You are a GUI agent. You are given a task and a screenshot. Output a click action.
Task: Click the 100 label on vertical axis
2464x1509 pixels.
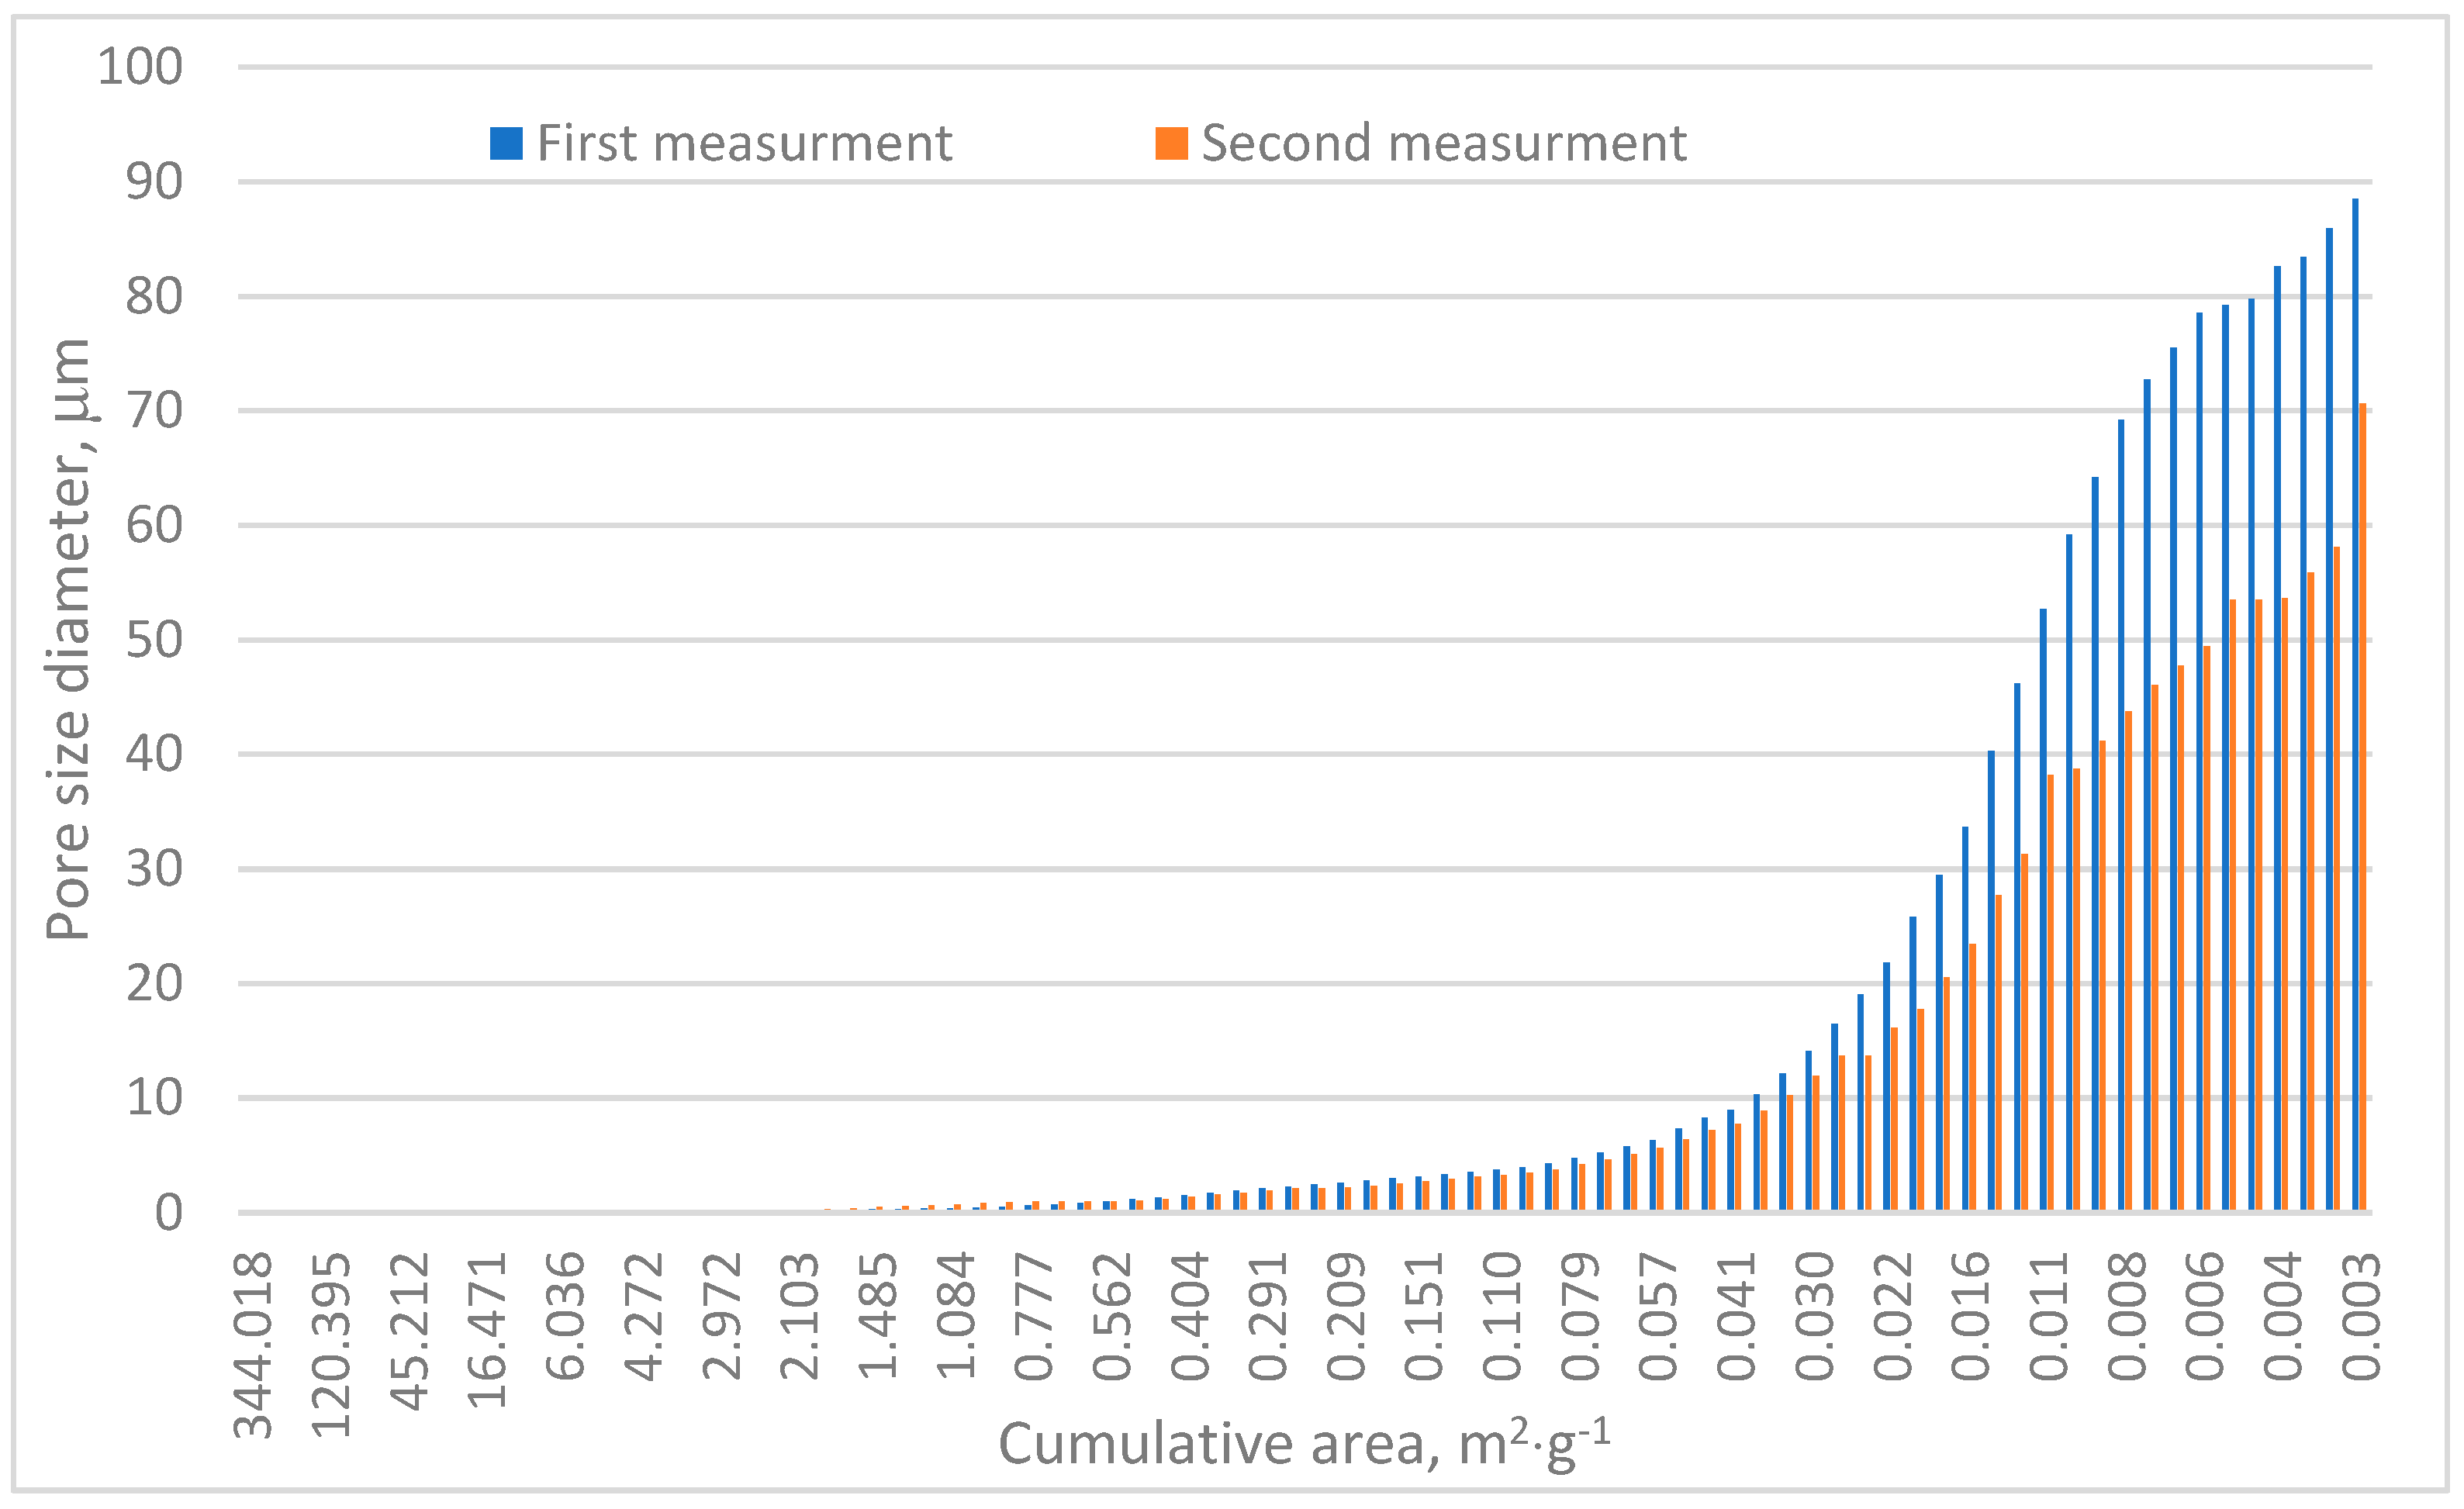click(x=140, y=67)
